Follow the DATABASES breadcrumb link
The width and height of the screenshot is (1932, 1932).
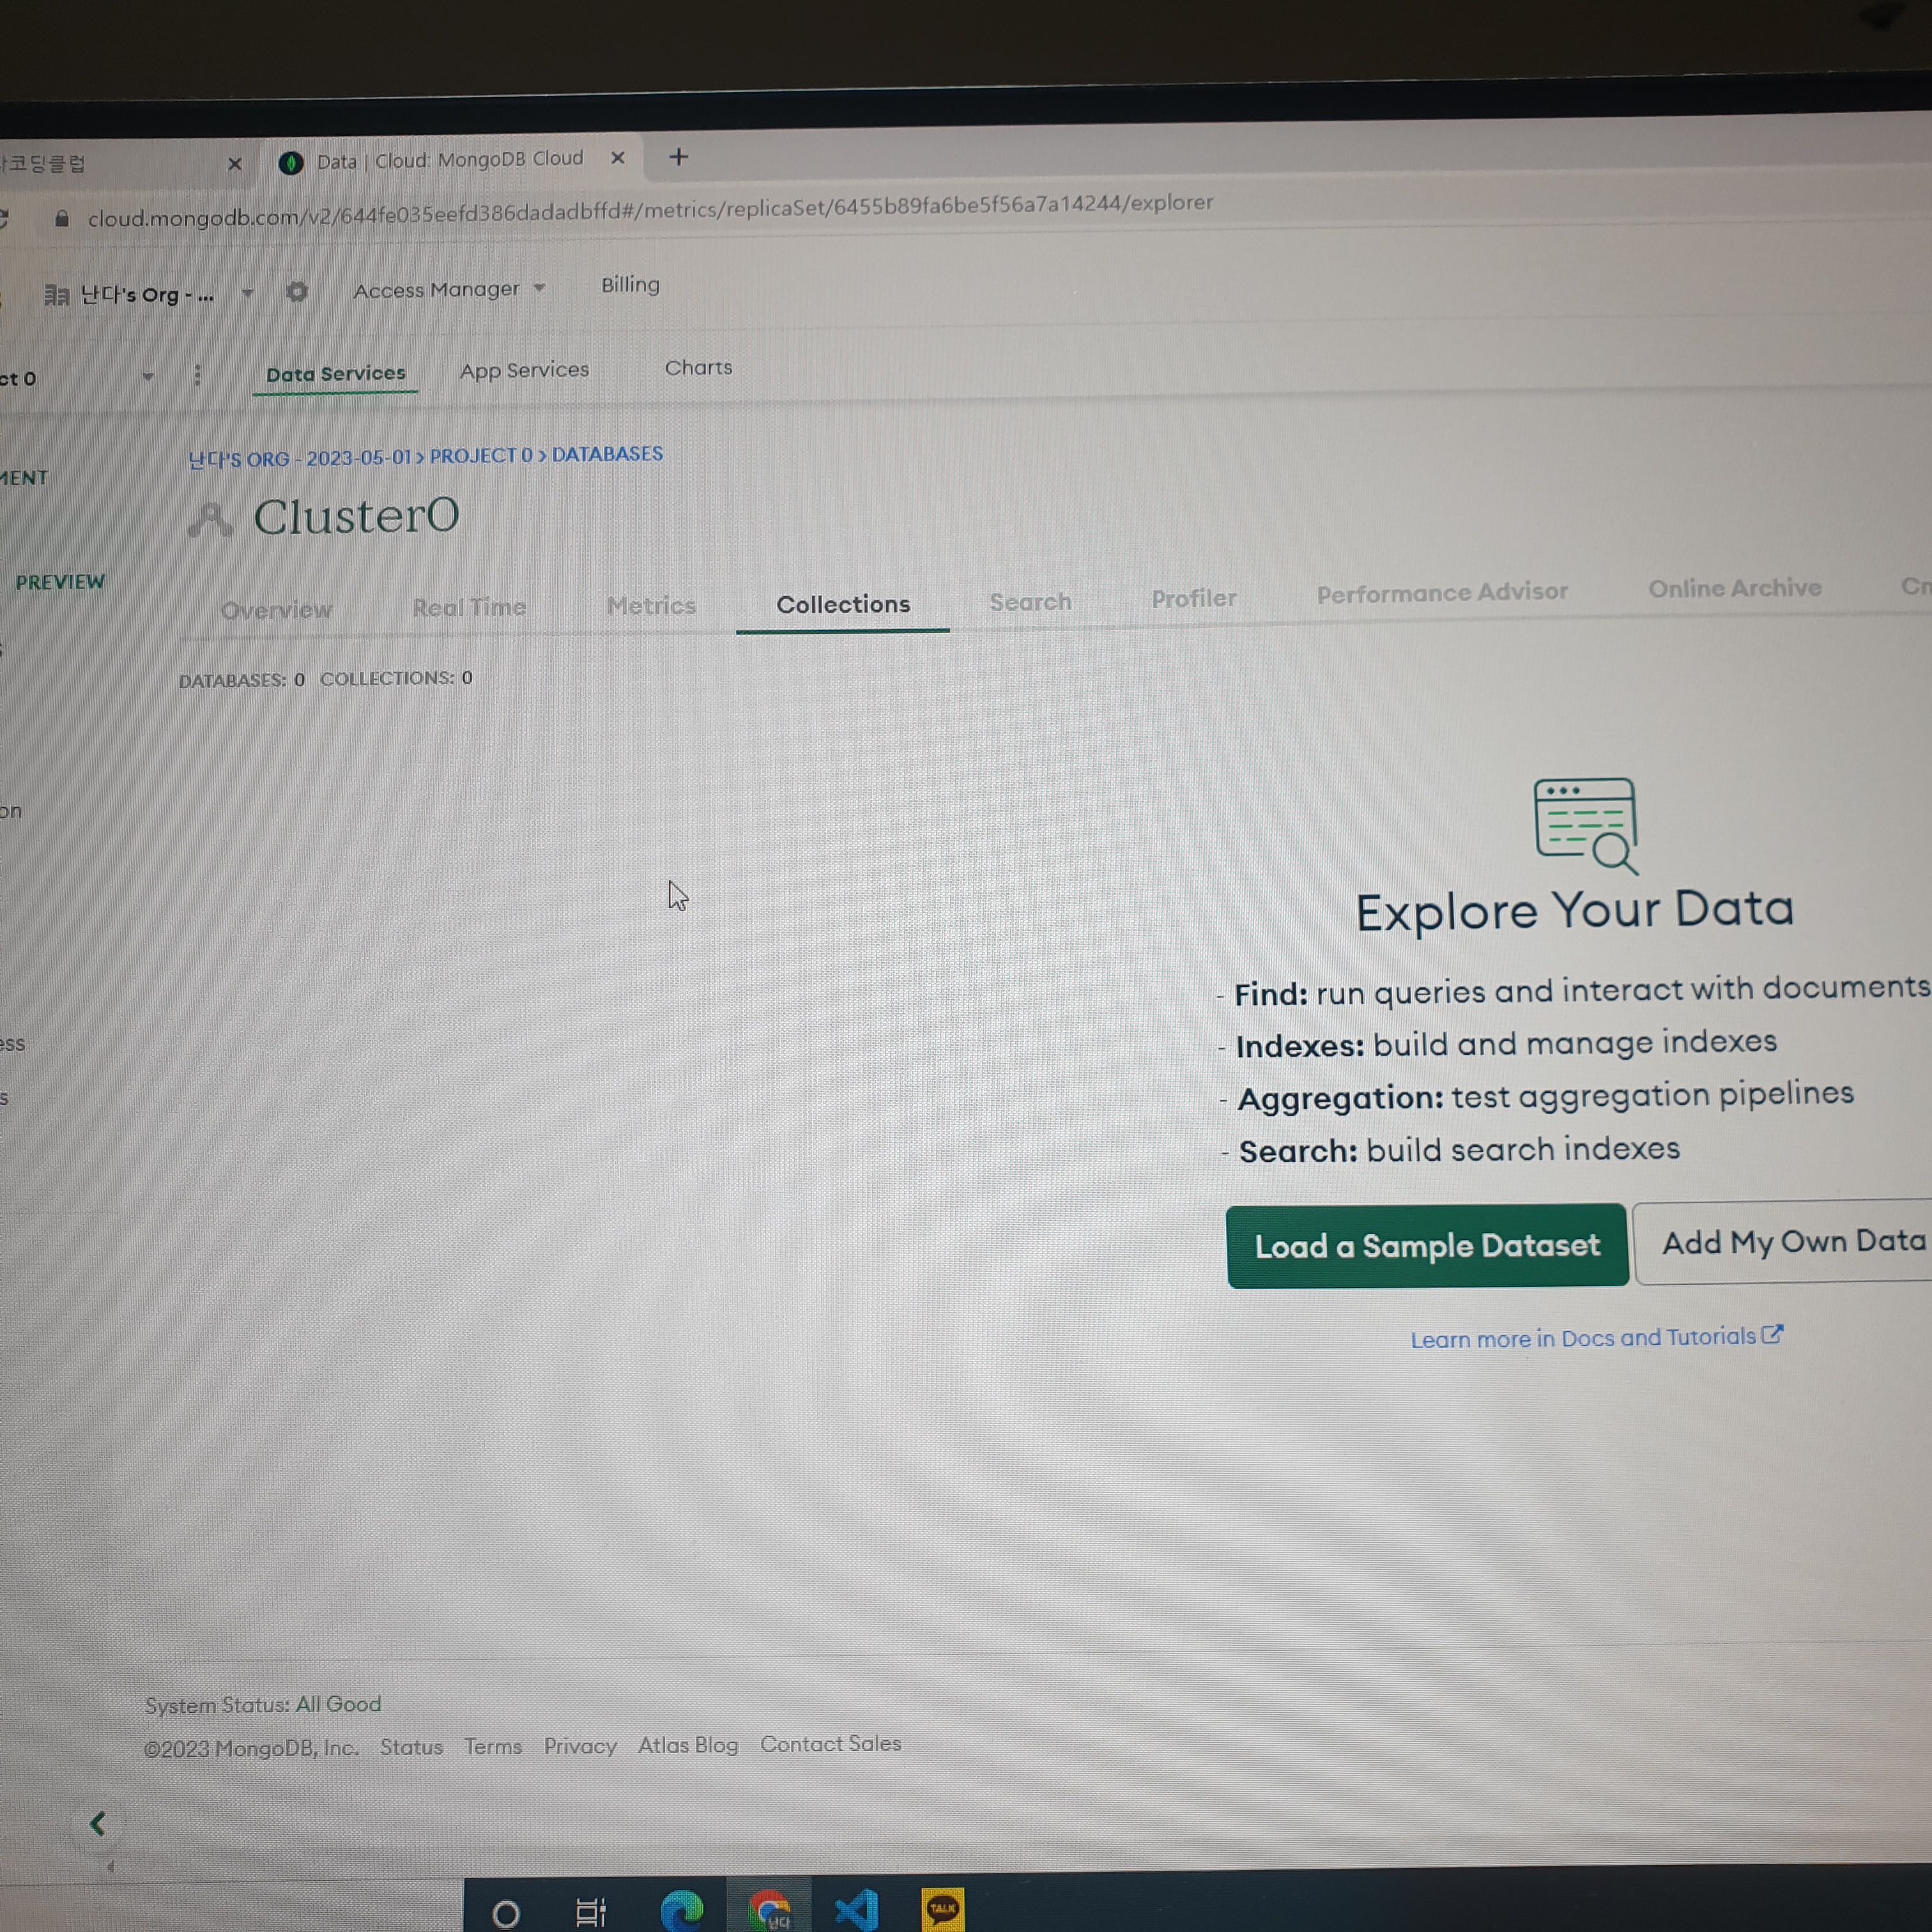pos(607,454)
